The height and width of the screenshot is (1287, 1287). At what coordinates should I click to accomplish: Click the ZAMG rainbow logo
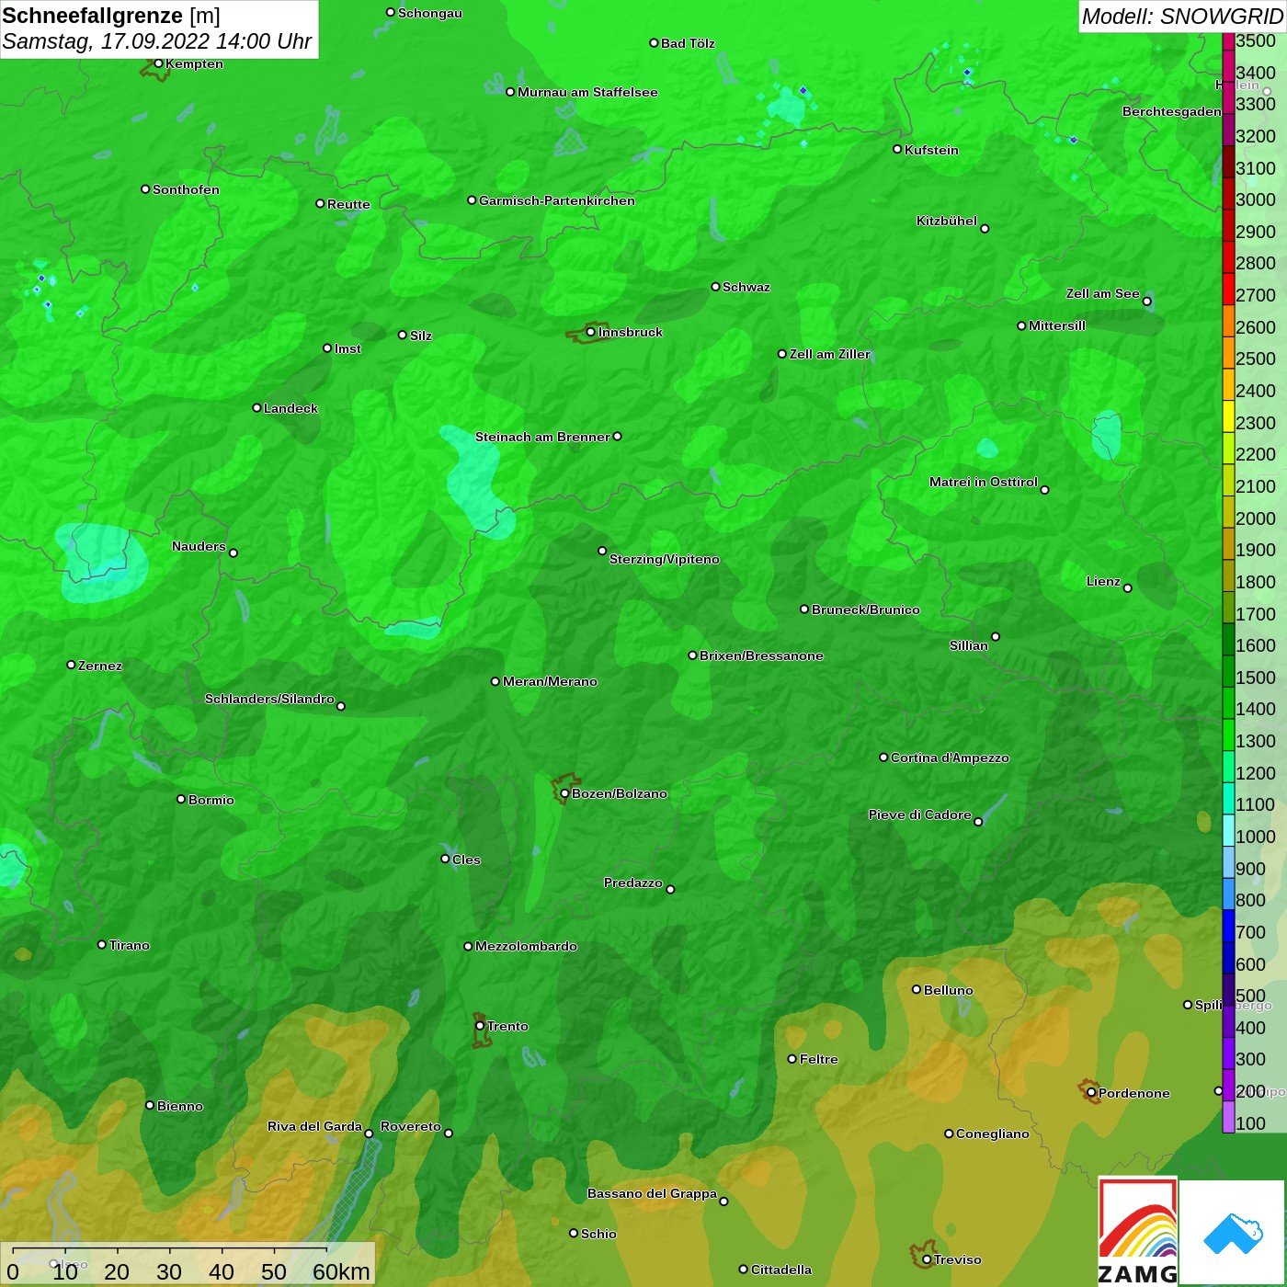1137,1231
